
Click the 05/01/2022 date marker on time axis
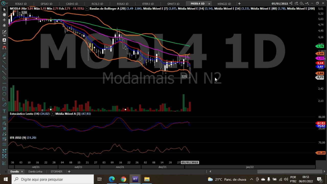pos(190,163)
